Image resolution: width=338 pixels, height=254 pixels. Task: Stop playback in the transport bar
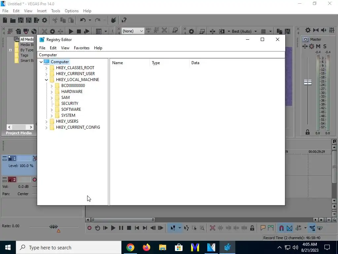[129, 228]
